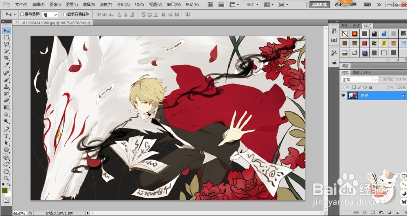Select the History Brush tool
The height and width of the screenshot is (216, 407).
(7, 93)
